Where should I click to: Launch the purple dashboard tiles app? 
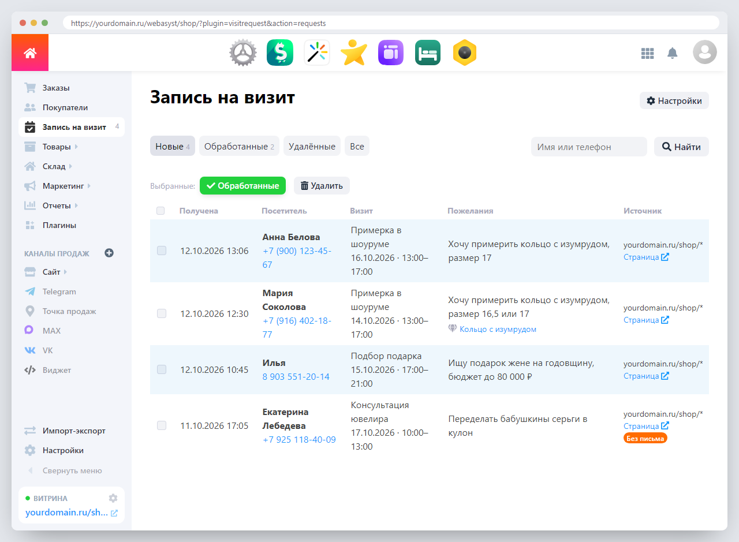point(391,53)
